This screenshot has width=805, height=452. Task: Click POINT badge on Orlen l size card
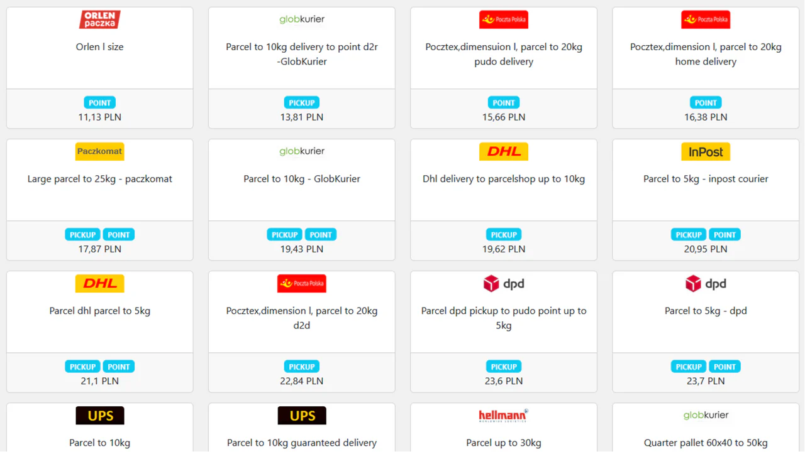pos(99,103)
